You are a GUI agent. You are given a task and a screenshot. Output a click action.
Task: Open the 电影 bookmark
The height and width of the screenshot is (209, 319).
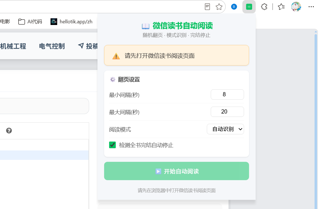tap(5, 22)
